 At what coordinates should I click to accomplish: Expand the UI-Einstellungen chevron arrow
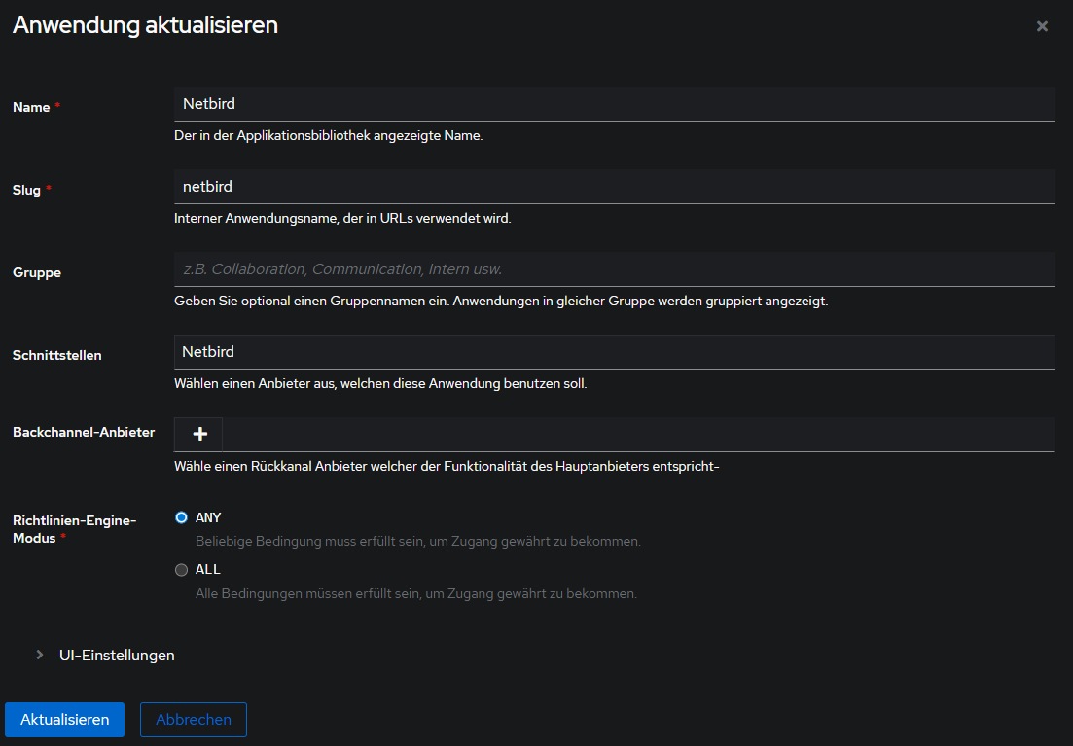(x=40, y=655)
